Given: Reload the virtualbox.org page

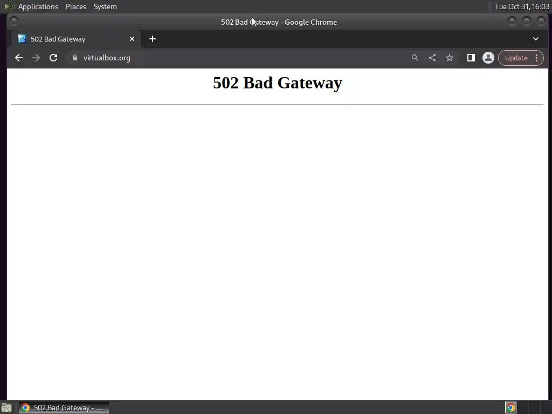Looking at the screenshot, I should 53,58.
